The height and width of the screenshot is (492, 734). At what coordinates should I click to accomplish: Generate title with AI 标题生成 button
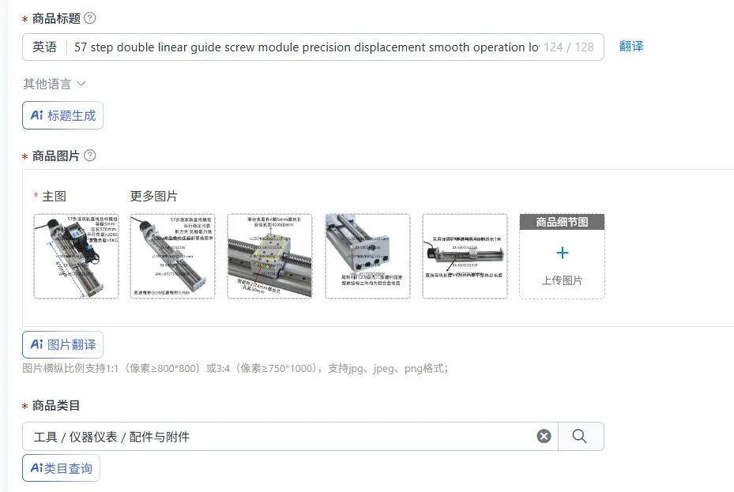62,115
